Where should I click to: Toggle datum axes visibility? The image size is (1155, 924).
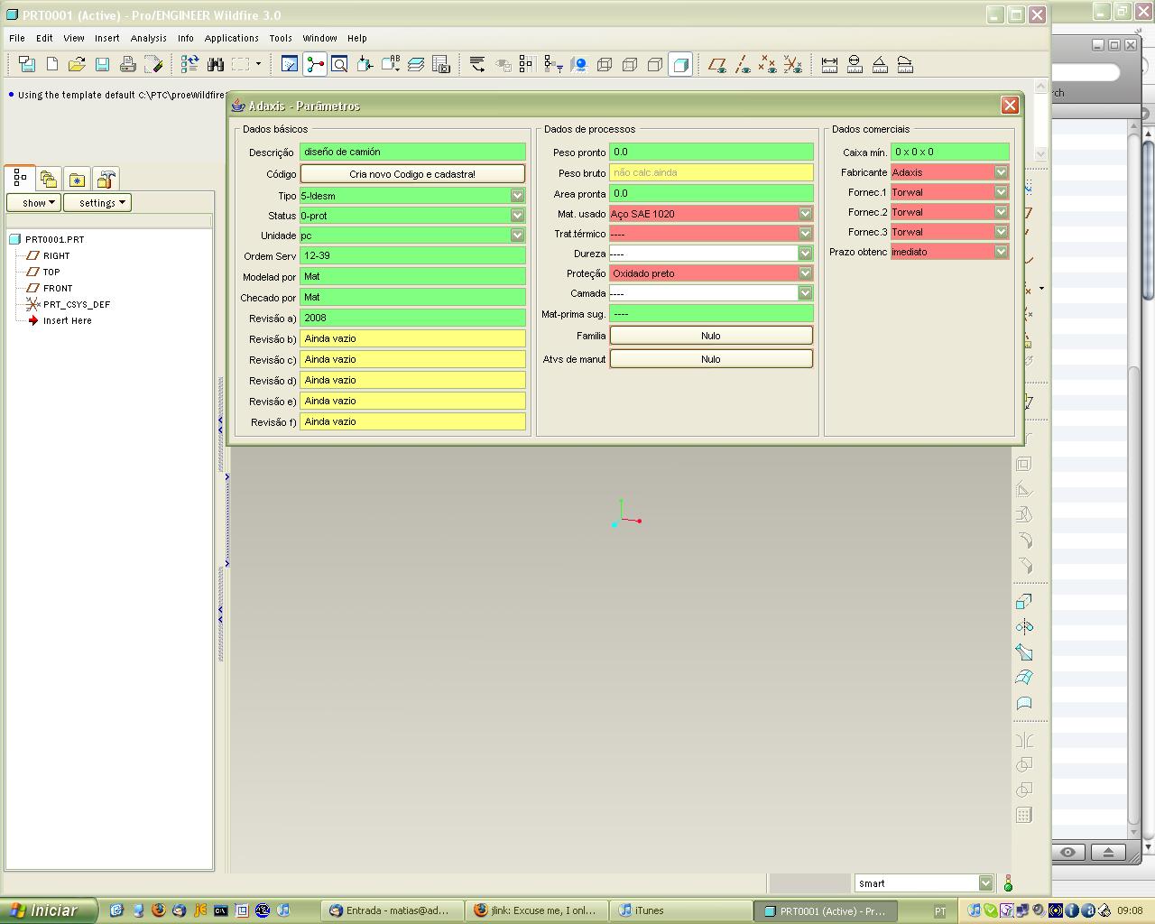743,64
